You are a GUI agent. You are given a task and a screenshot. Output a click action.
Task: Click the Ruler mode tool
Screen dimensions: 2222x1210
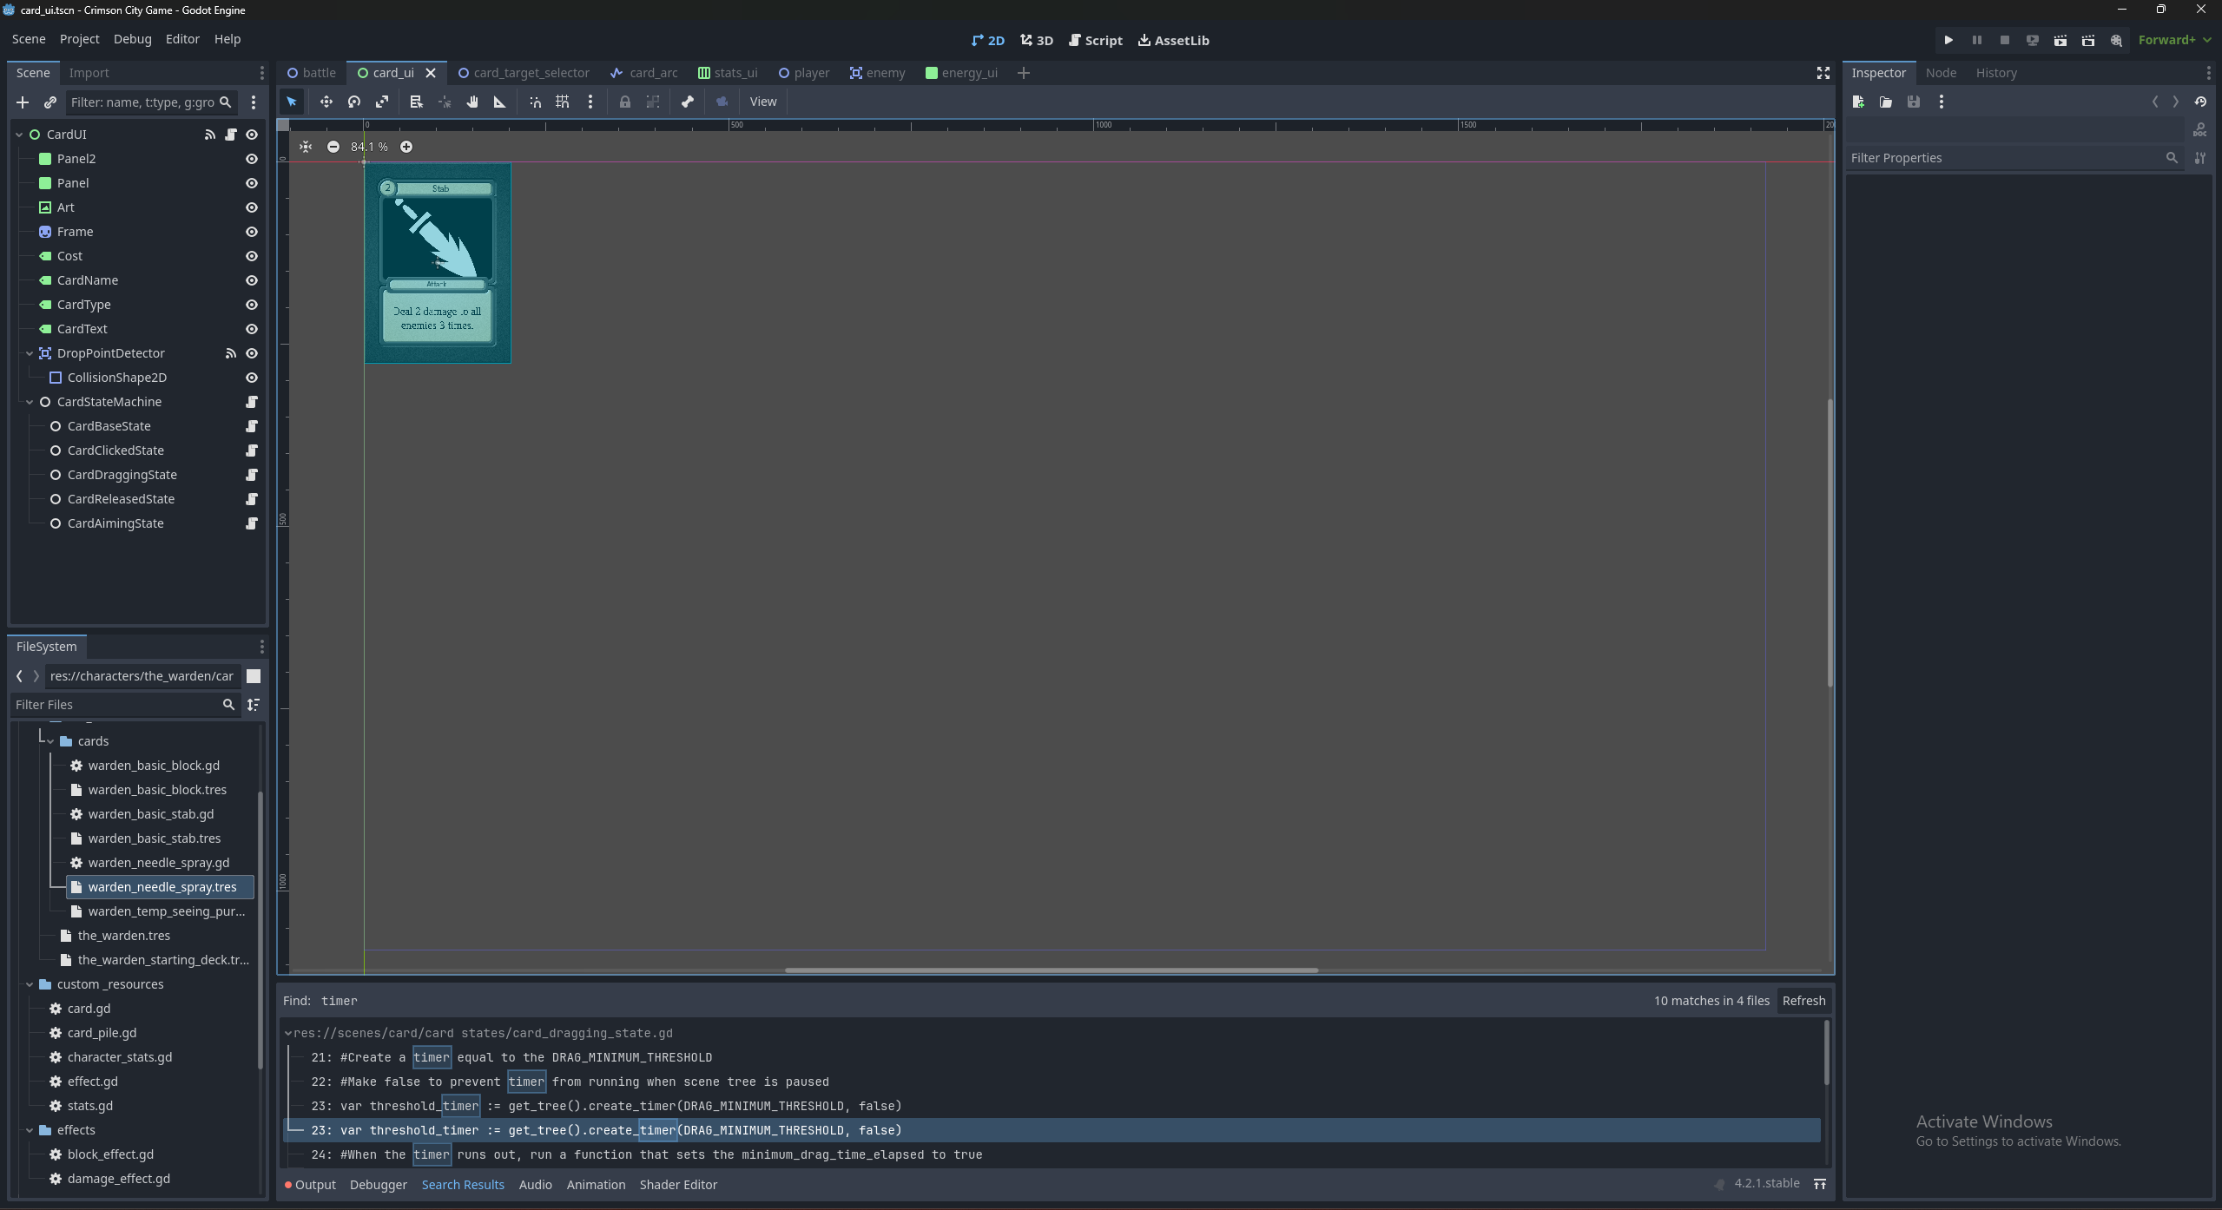tap(500, 102)
